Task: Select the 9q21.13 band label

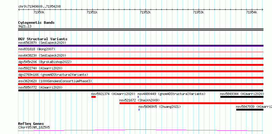Action: 25,26
